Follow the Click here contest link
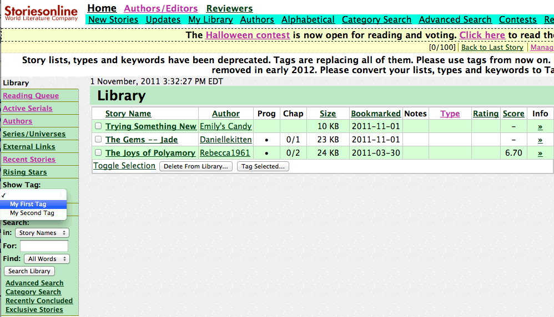This screenshot has height=317, width=554. (482, 35)
